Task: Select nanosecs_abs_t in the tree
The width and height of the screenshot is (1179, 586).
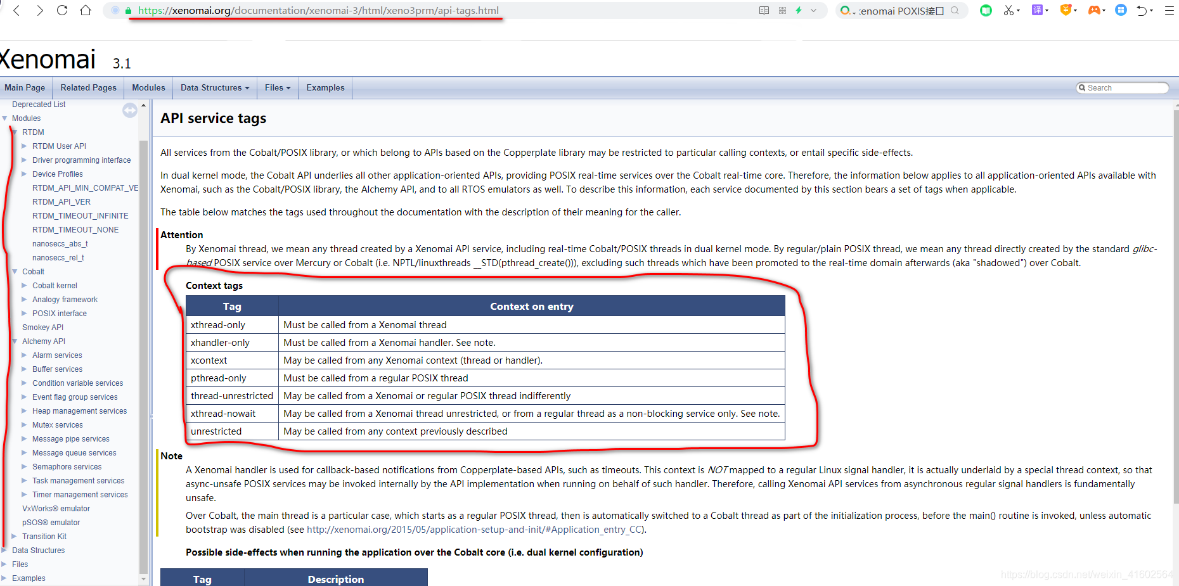Action: point(60,244)
